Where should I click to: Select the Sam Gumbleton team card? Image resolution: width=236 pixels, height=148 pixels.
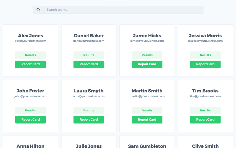(147, 142)
